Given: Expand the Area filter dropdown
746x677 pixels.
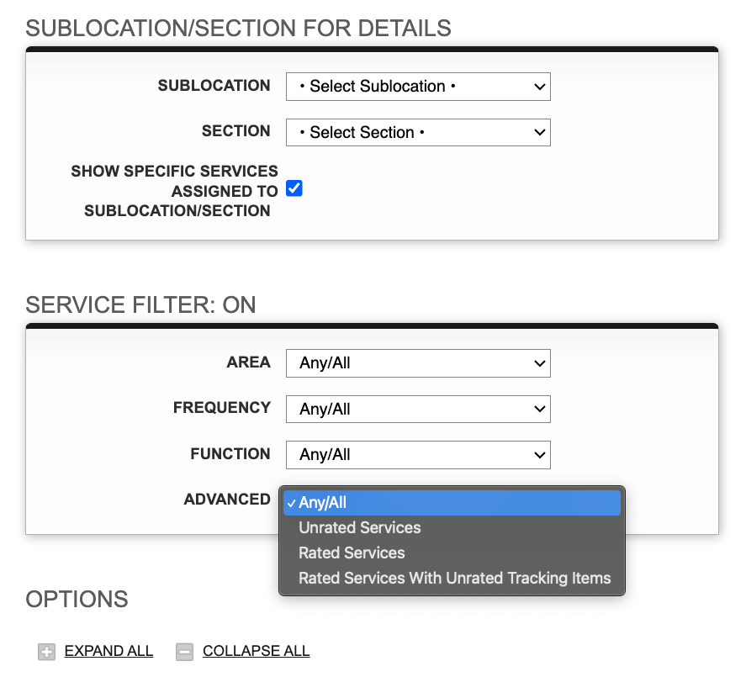Looking at the screenshot, I should (x=418, y=363).
